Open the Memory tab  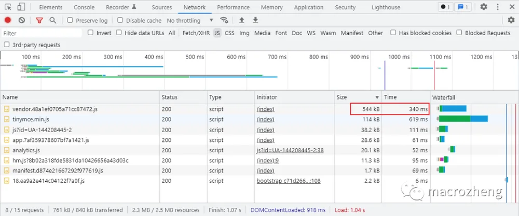[x=272, y=7]
